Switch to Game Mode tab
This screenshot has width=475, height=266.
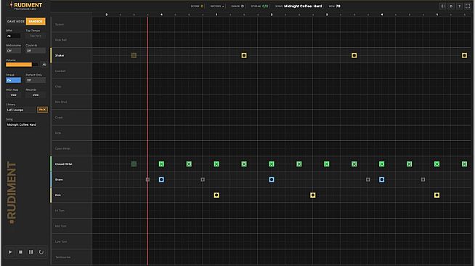coord(16,22)
